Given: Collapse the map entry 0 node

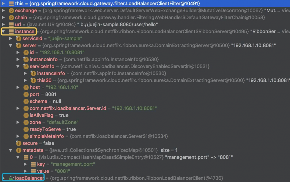Looking at the screenshot, I should point(18,157).
